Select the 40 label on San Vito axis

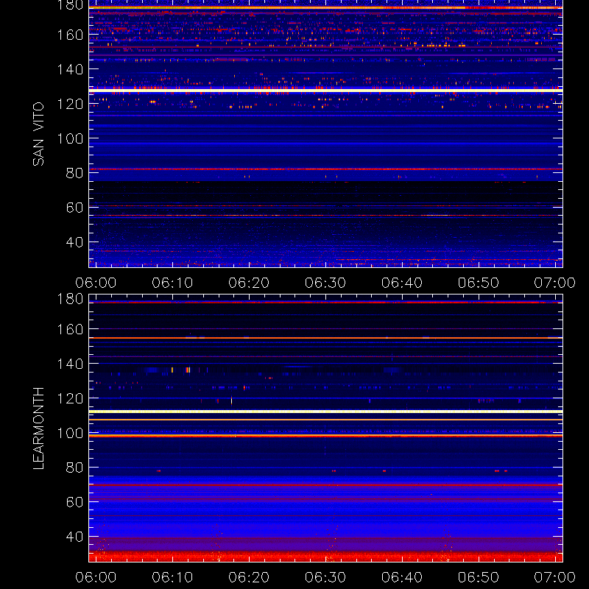click(x=74, y=242)
